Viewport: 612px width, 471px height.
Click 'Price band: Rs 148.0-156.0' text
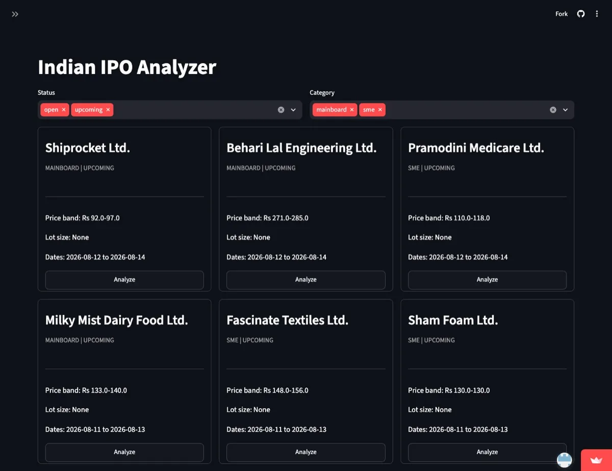[x=267, y=390]
